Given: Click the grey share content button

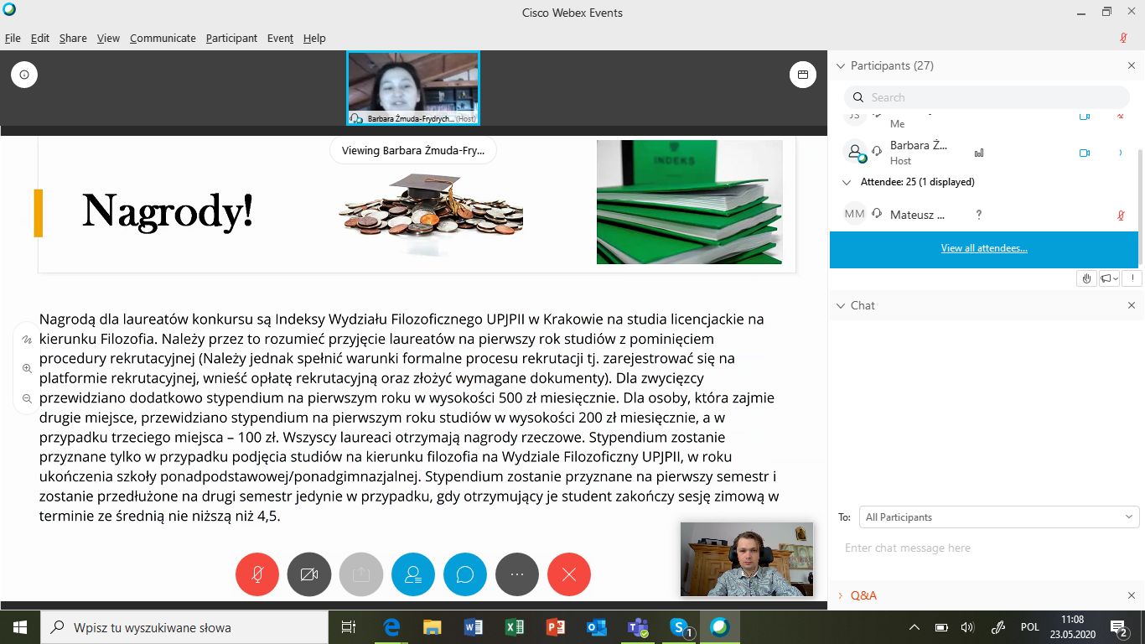Looking at the screenshot, I should point(361,574).
